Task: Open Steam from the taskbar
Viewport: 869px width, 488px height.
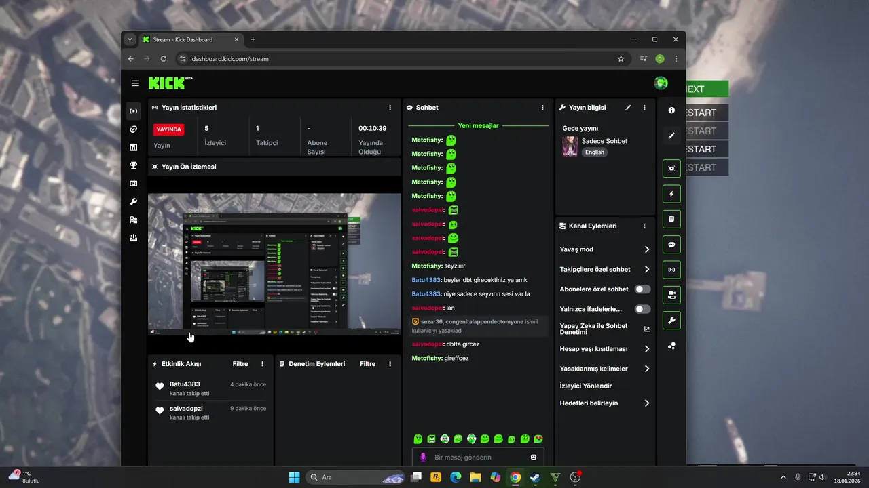Action: [535, 477]
